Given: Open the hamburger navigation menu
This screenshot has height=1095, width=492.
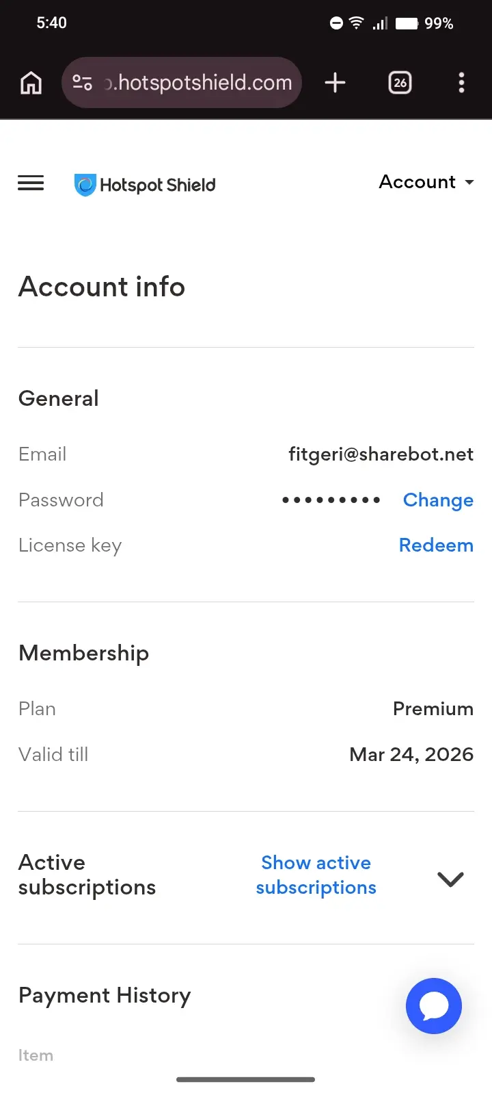Looking at the screenshot, I should pyautogui.click(x=31, y=183).
